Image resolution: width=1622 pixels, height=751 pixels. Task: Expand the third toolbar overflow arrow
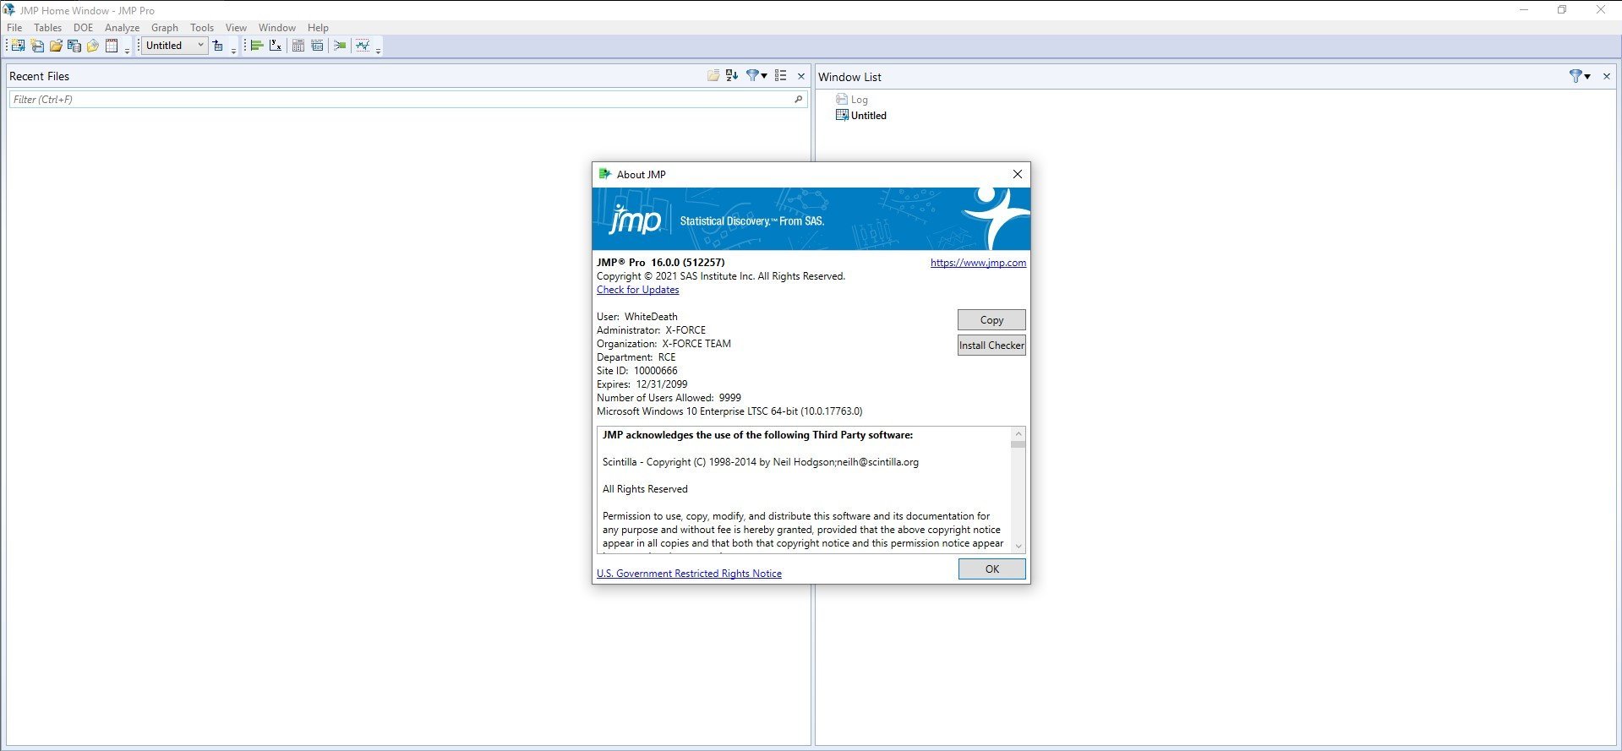[x=378, y=51]
